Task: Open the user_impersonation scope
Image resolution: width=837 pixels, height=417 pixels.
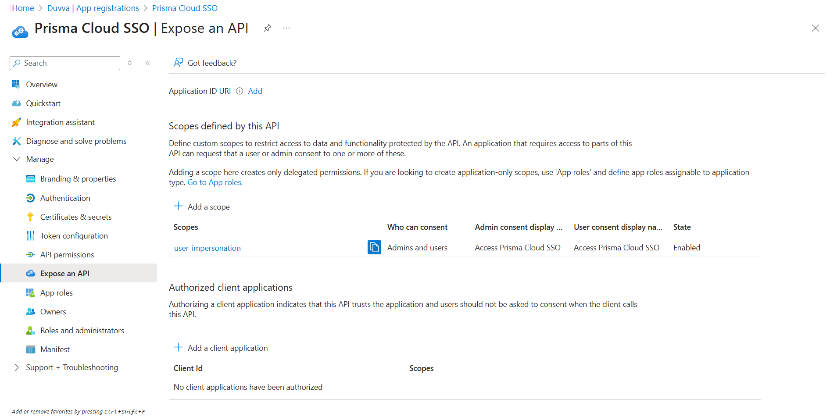Action: click(x=207, y=248)
